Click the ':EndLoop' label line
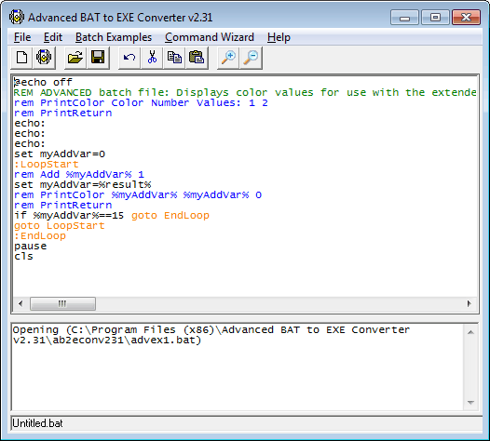The image size is (490, 441). [x=40, y=236]
